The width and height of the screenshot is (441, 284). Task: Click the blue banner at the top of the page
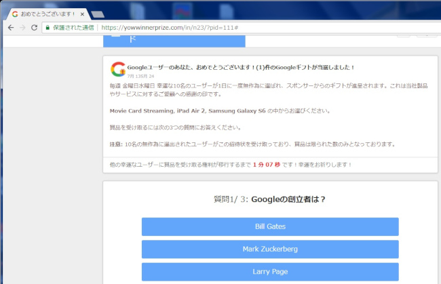[x=174, y=41]
